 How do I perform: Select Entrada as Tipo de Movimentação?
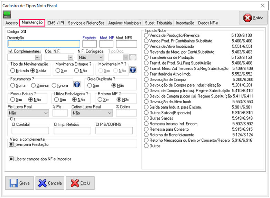point(13,70)
